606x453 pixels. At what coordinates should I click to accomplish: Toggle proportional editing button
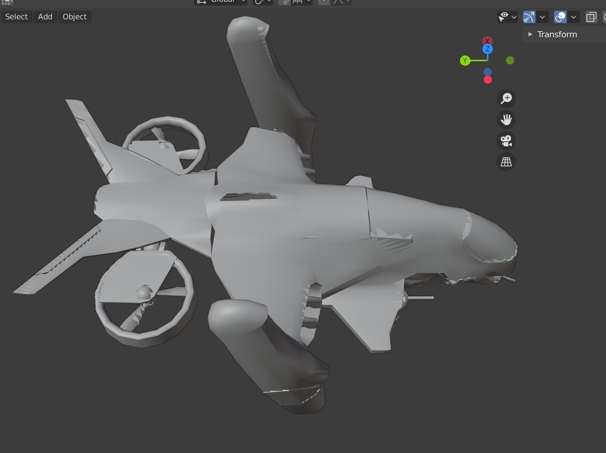coord(324,2)
